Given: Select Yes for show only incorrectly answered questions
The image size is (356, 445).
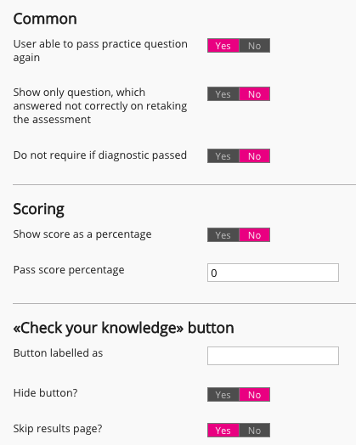Looking at the screenshot, I should tap(223, 94).
